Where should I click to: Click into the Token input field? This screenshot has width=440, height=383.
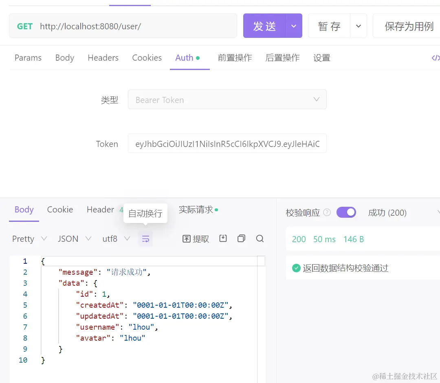point(227,144)
